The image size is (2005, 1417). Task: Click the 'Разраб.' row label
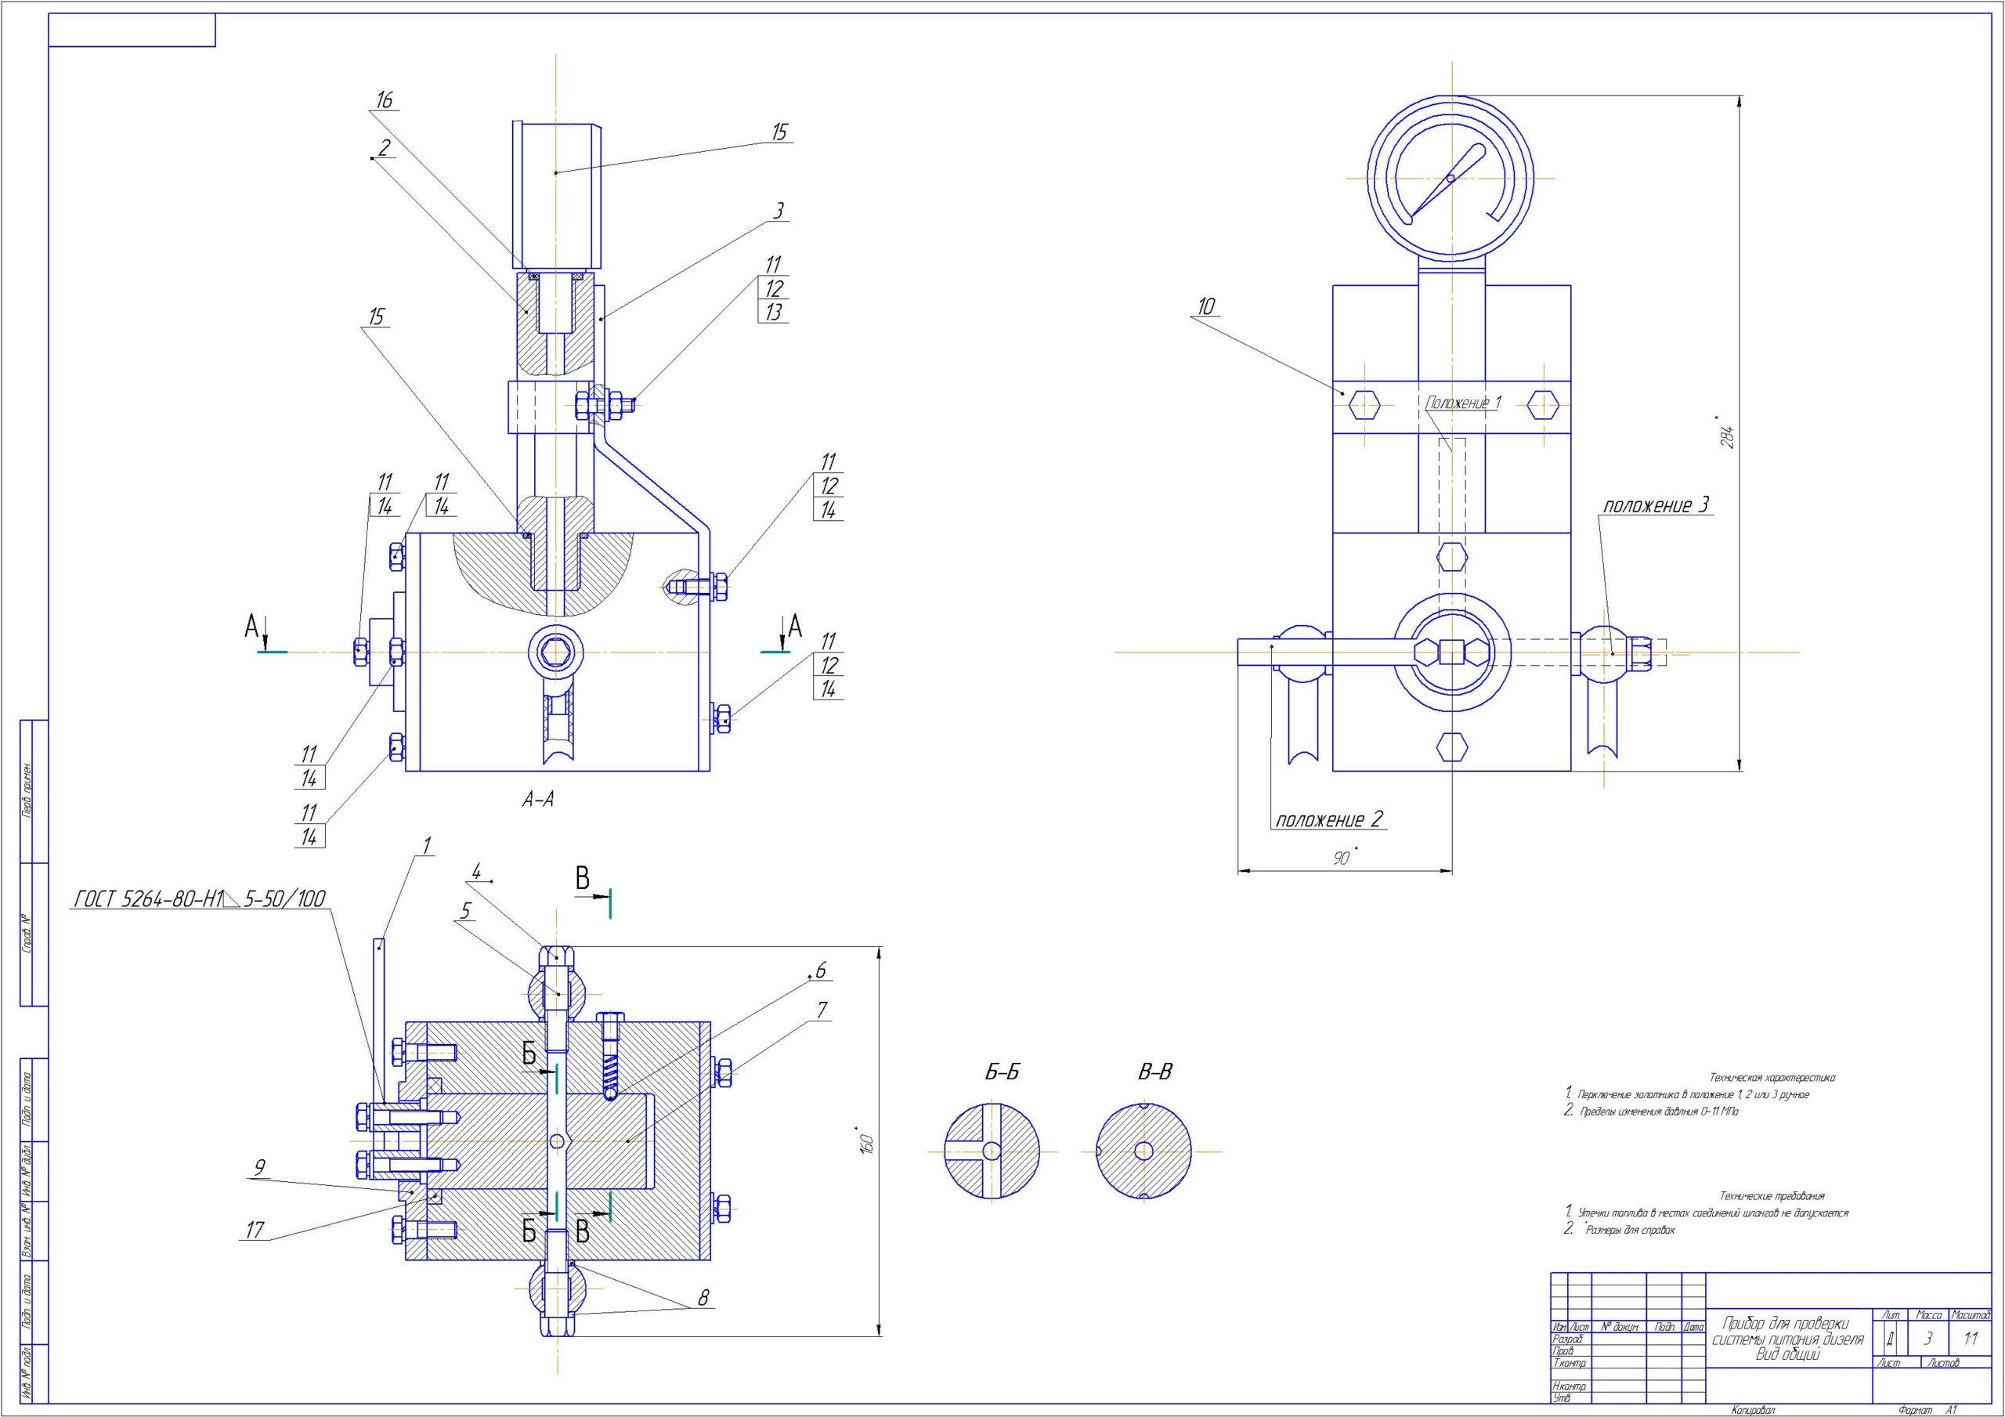1569,1339
